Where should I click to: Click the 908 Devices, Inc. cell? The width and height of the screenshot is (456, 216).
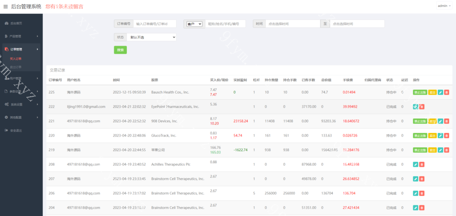pyautogui.click(x=164, y=121)
